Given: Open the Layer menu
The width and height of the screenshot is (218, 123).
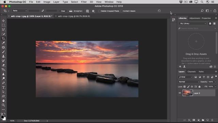Looking at the screenshot, I should coord(56,2).
